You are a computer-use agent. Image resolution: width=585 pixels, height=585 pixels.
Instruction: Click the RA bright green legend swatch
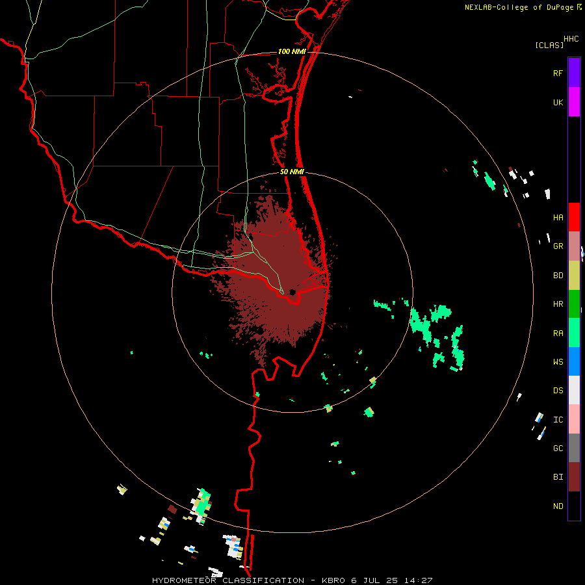(574, 333)
